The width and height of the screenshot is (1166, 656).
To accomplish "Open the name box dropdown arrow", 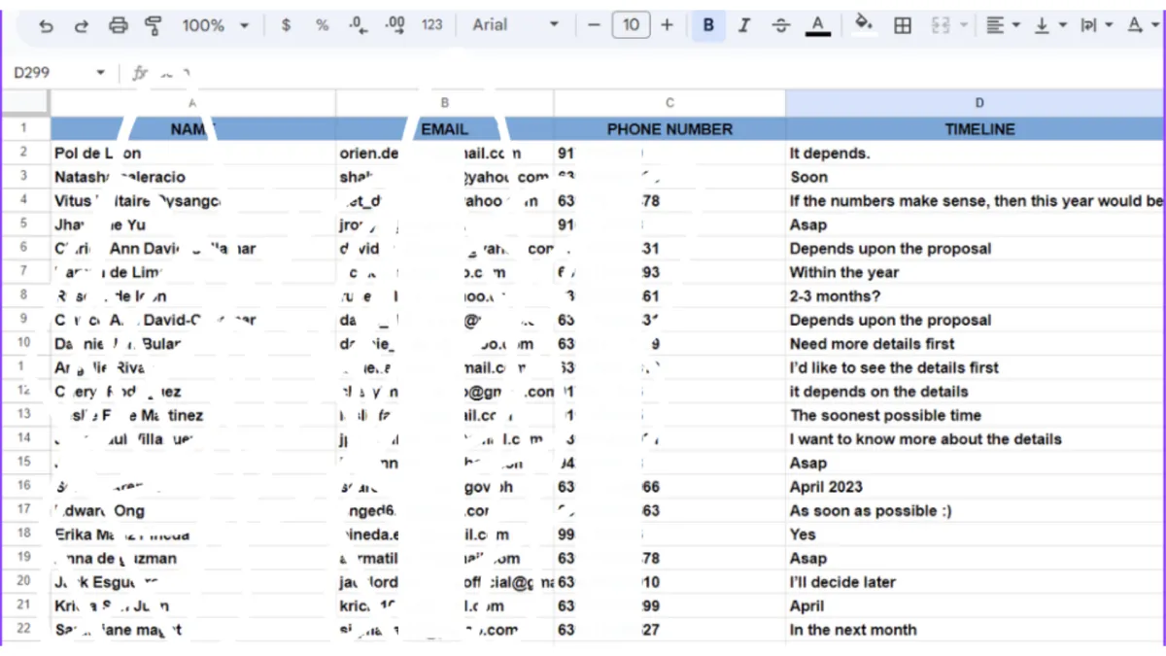I will tap(100, 73).
